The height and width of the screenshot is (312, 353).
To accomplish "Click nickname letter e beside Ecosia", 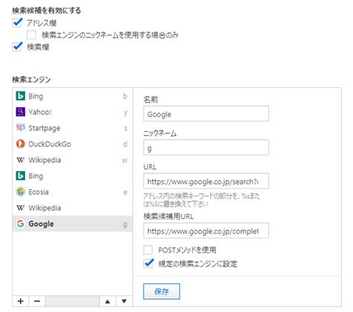I will pos(125,192).
